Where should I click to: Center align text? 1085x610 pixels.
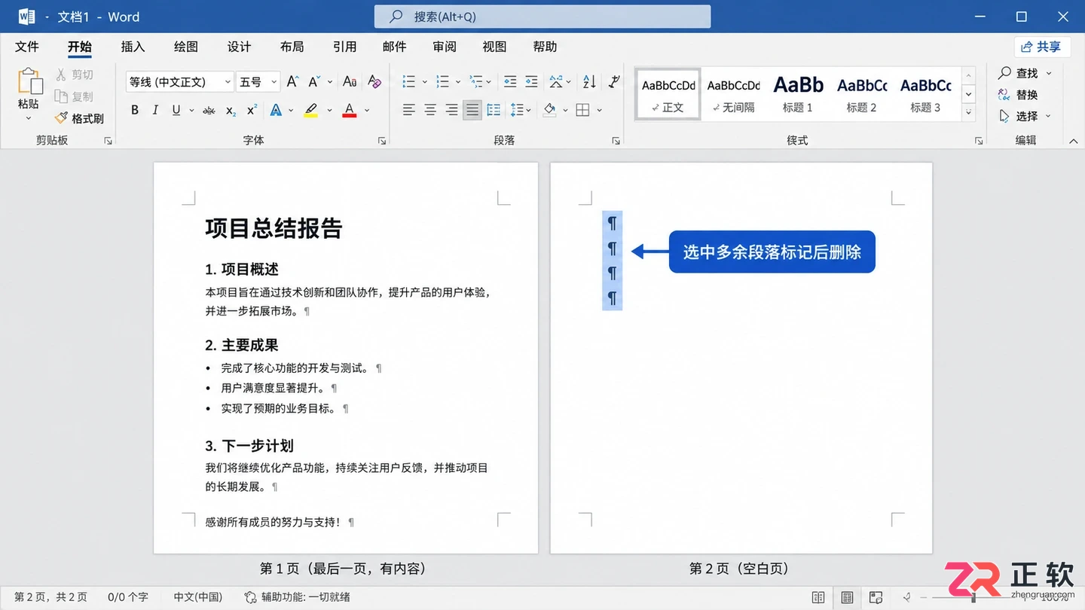tap(429, 111)
